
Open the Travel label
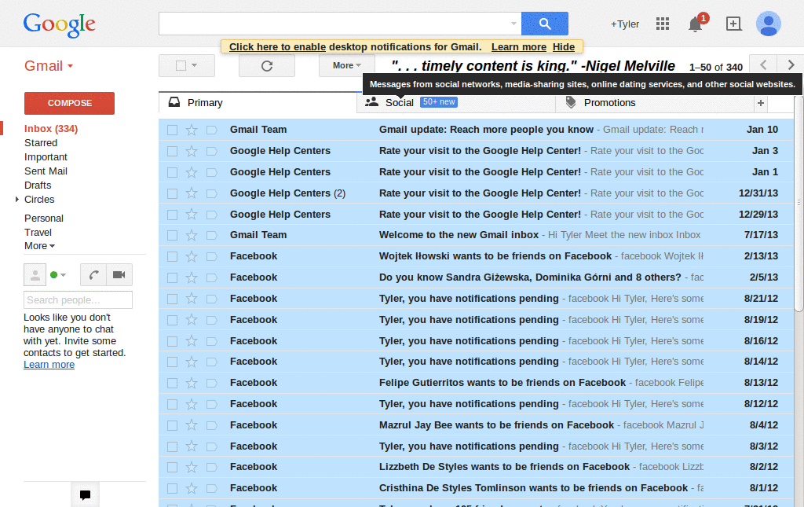click(x=38, y=233)
